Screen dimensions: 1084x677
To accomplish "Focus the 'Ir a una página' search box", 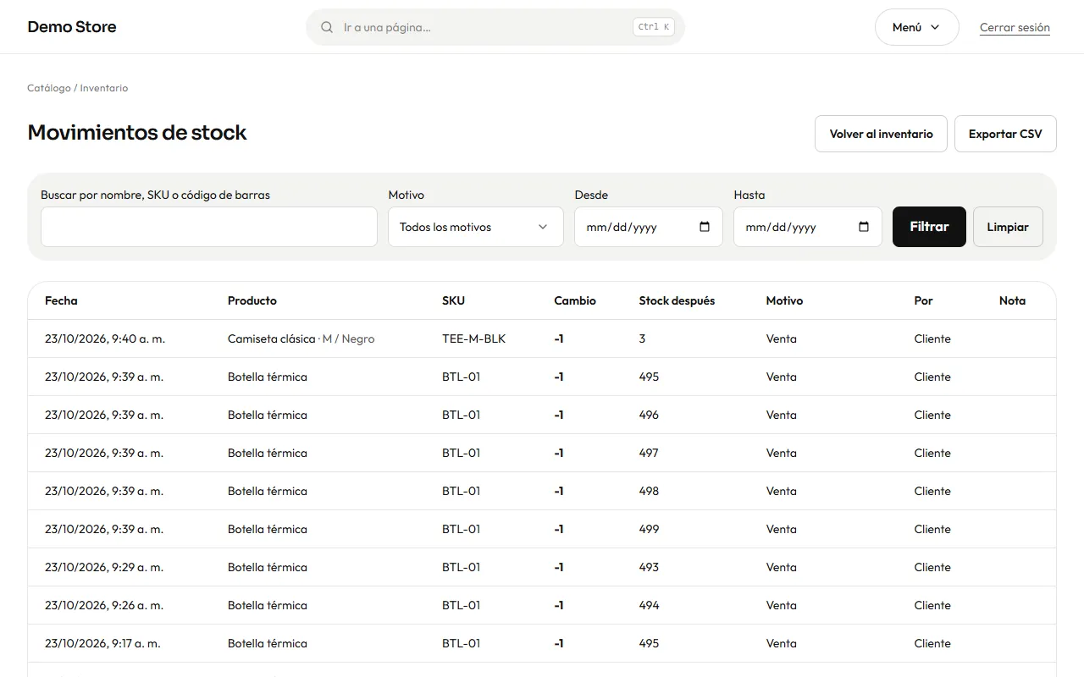I will [484, 27].
